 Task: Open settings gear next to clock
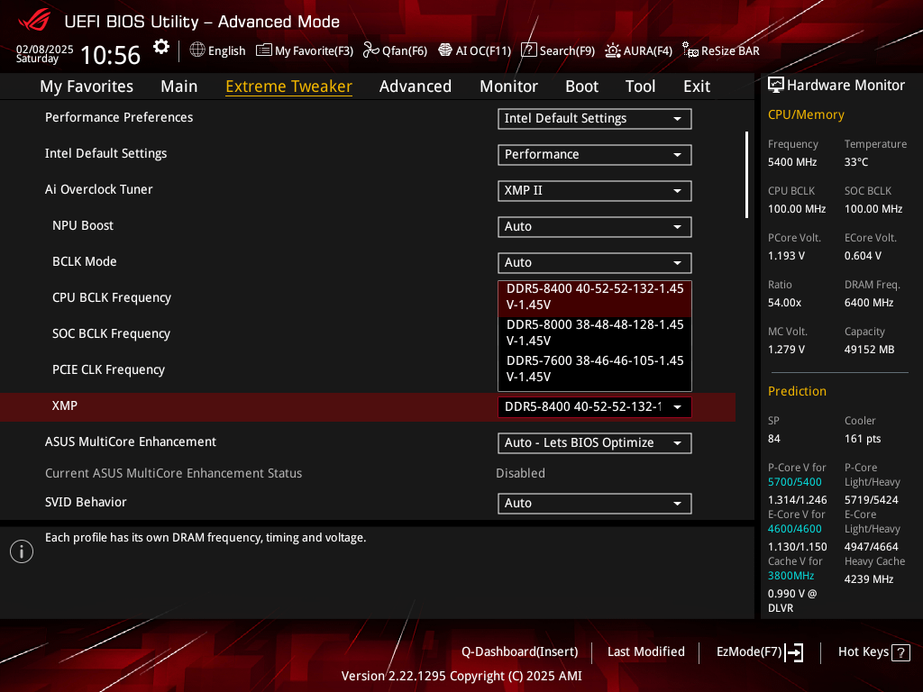point(161,47)
